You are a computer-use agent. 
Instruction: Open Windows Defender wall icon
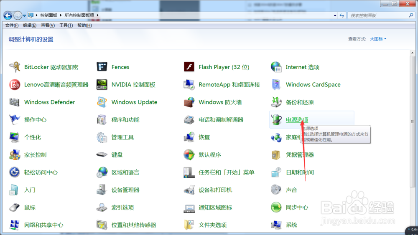pyautogui.click(x=15, y=102)
